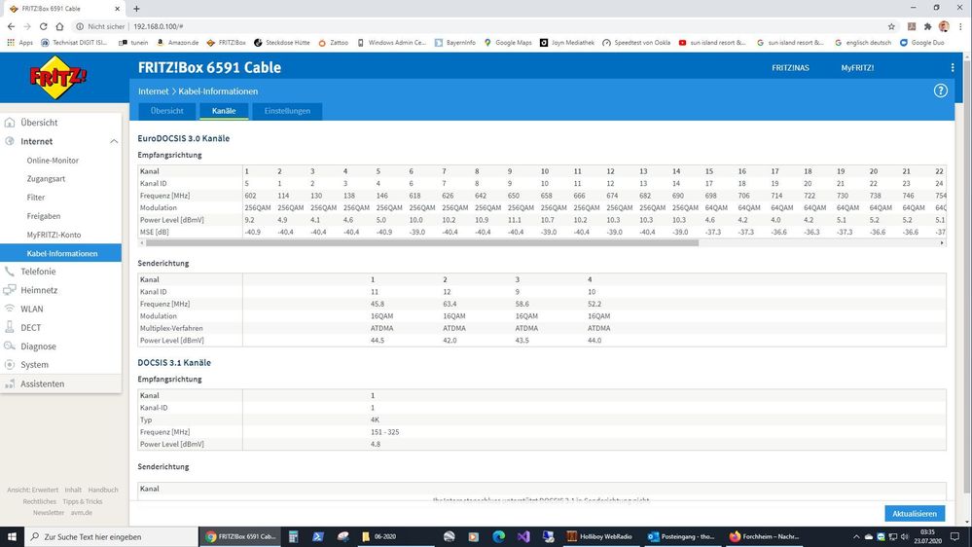Collapse the Internet menu chevron

(114, 141)
